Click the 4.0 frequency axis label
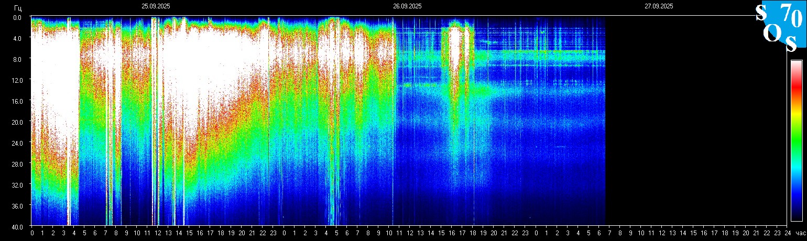The image size is (807, 241). tap(17, 38)
